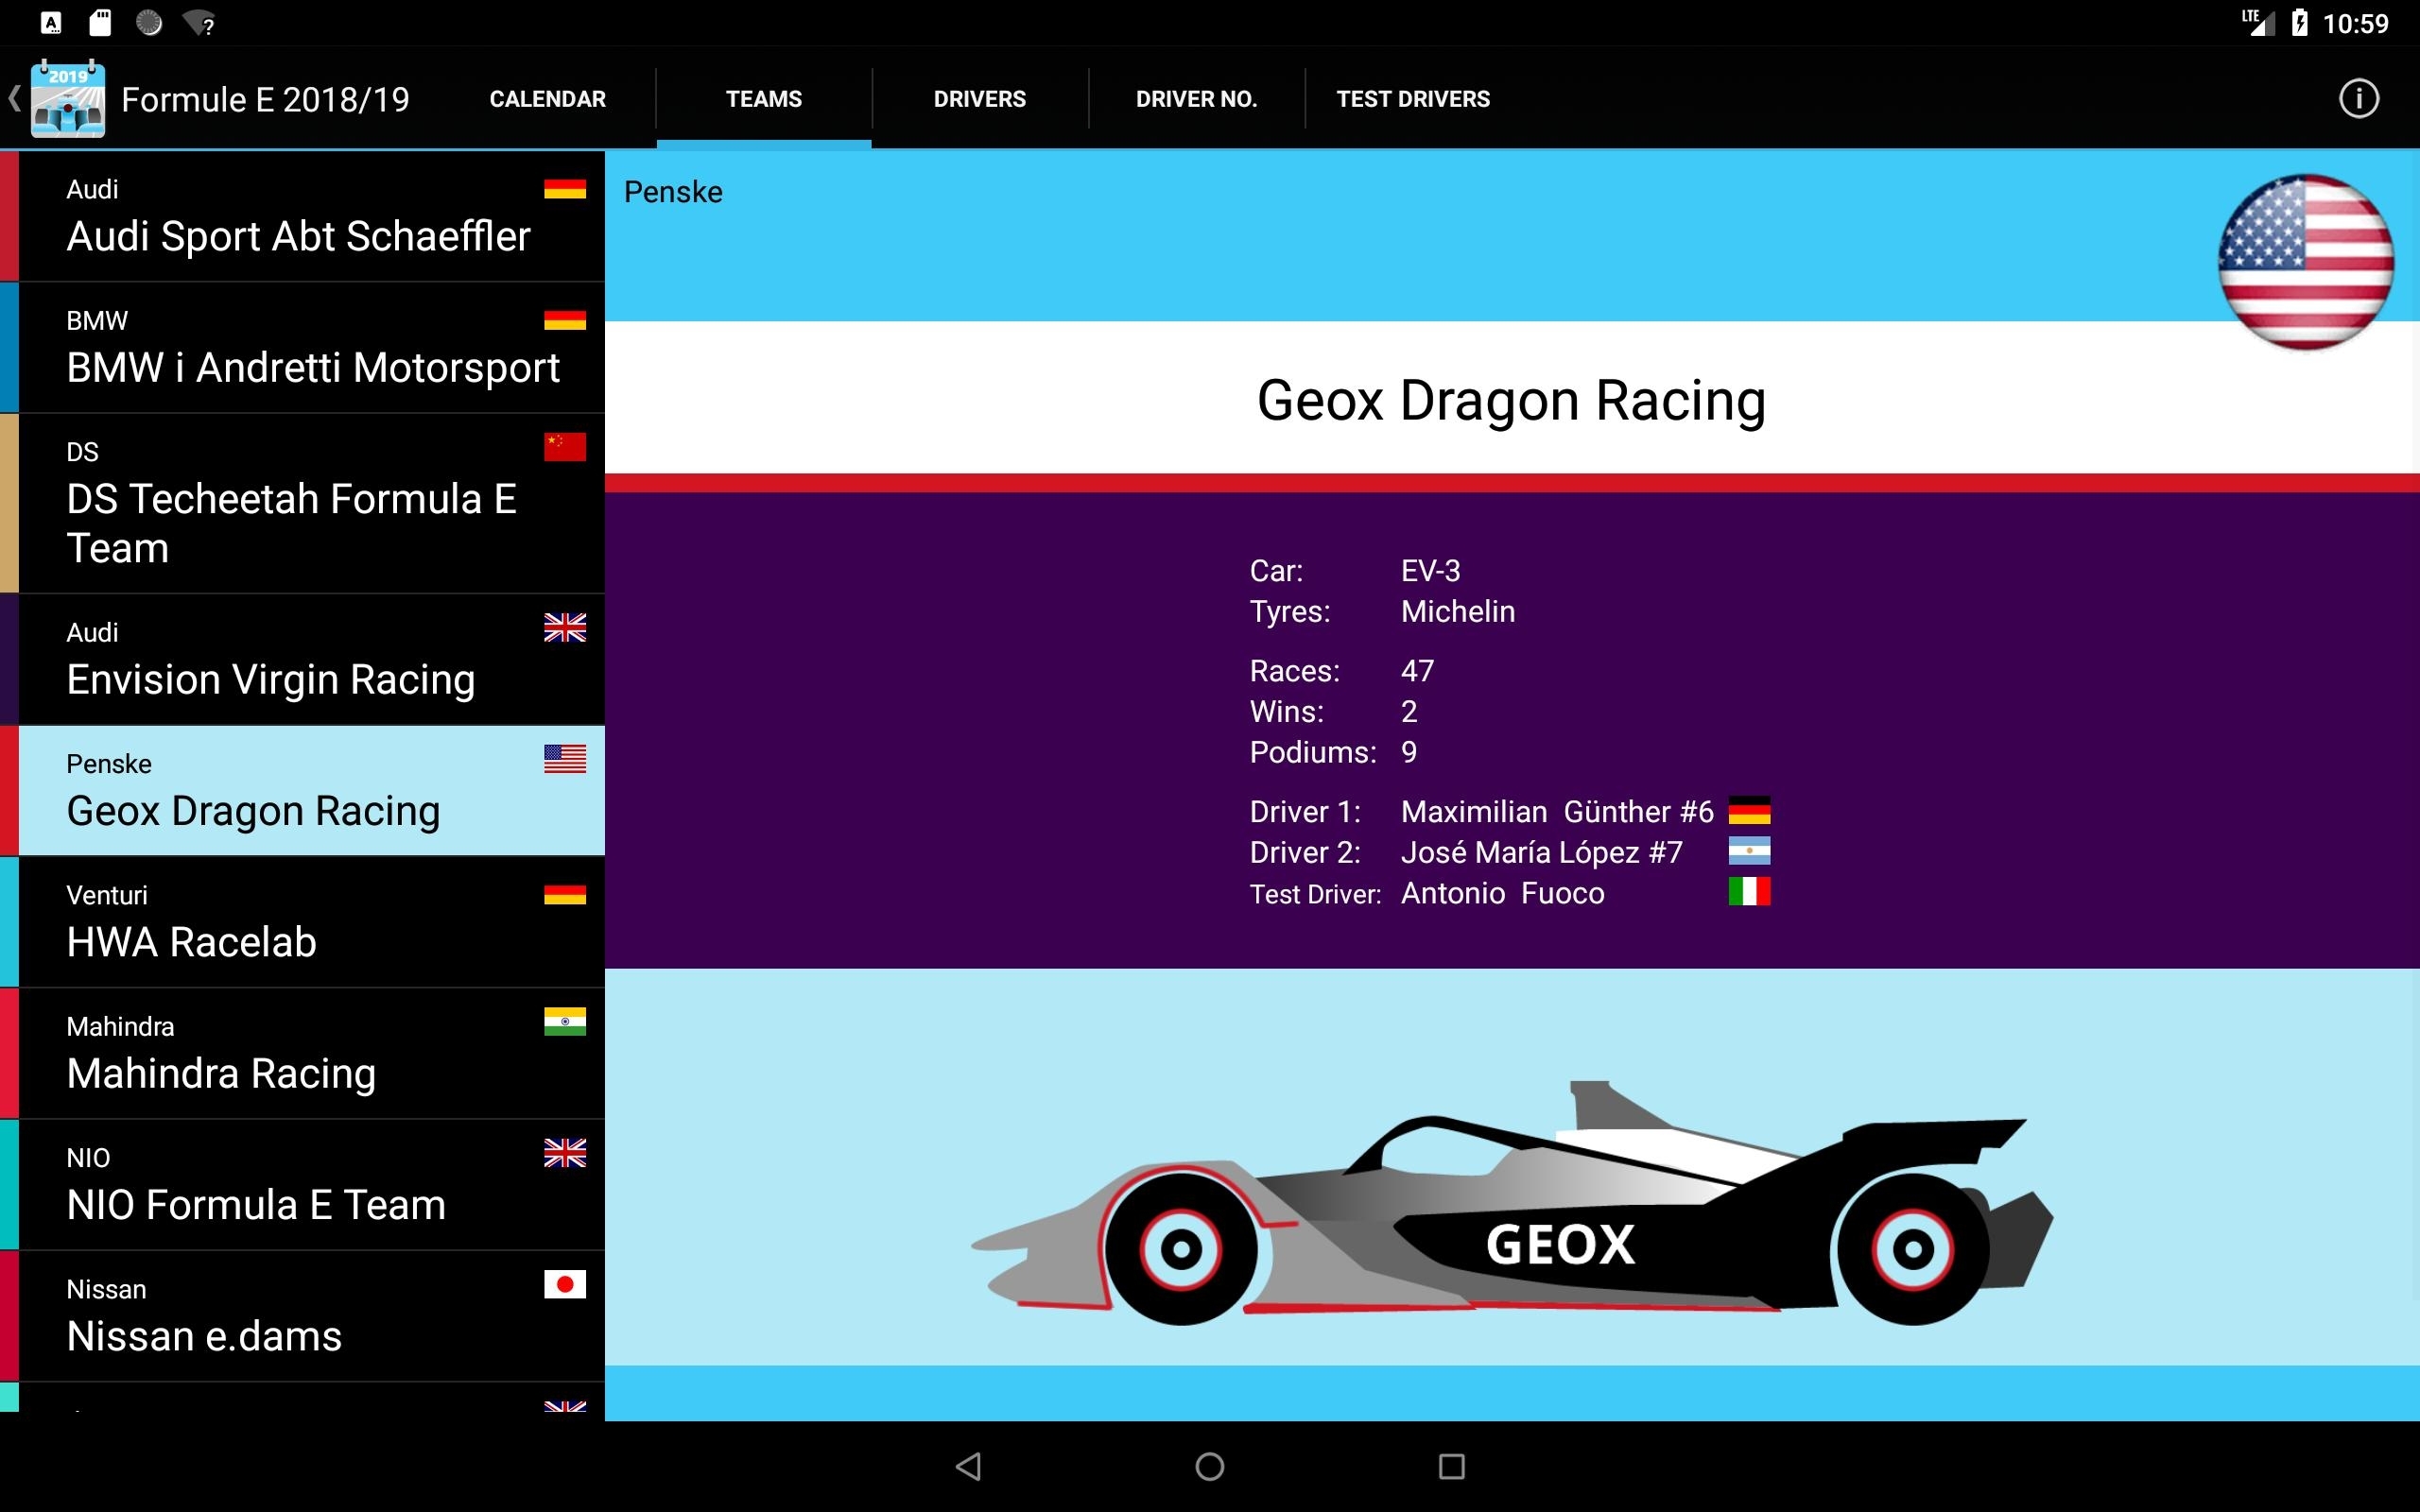Tap the LTE signal status icon
This screenshot has height=1512, width=2420.
(2257, 22)
